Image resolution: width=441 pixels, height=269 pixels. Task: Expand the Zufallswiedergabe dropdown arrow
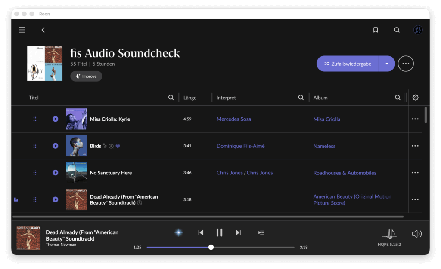tap(387, 64)
